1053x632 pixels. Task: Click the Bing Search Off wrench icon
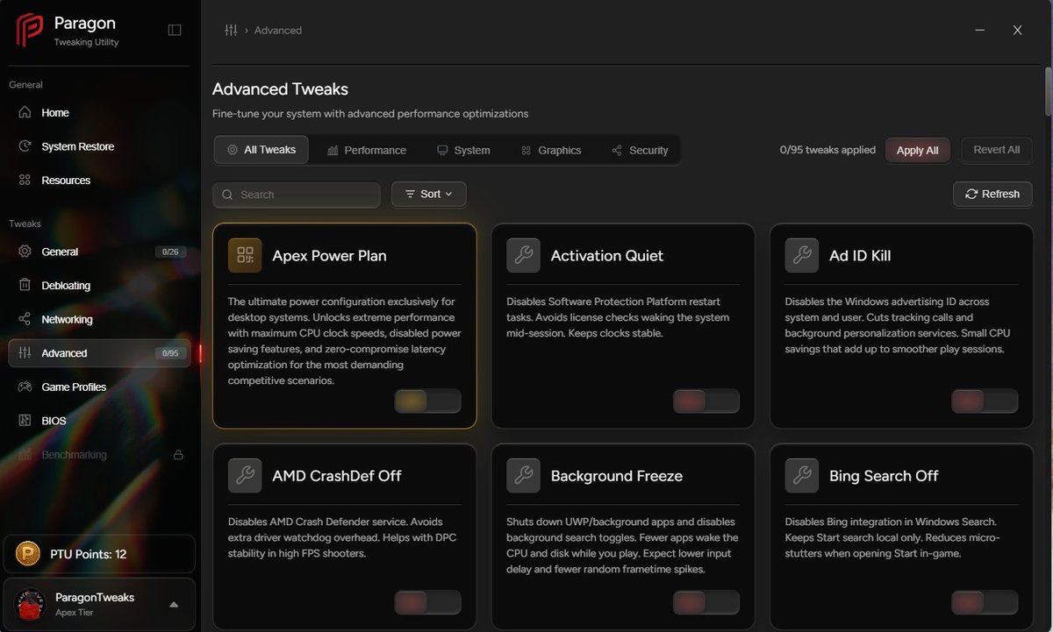point(802,475)
